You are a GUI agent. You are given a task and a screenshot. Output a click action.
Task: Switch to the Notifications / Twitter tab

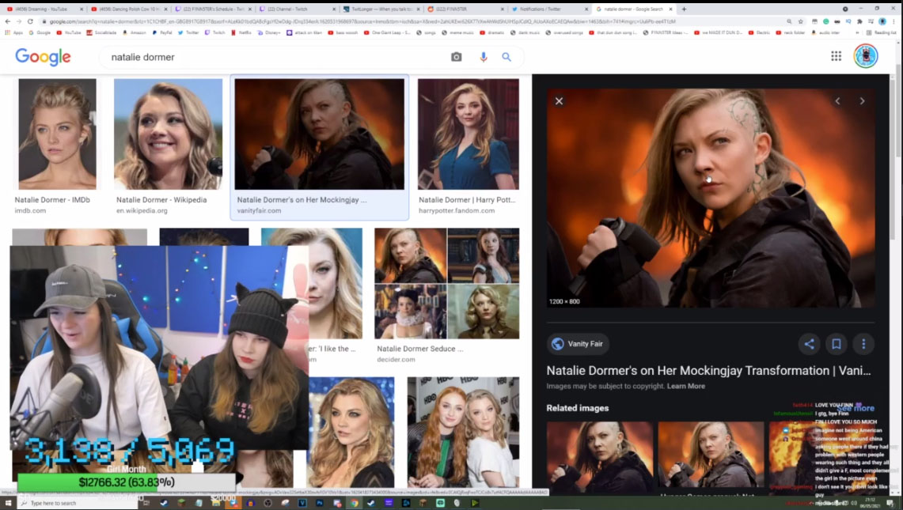[x=550, y=9]
